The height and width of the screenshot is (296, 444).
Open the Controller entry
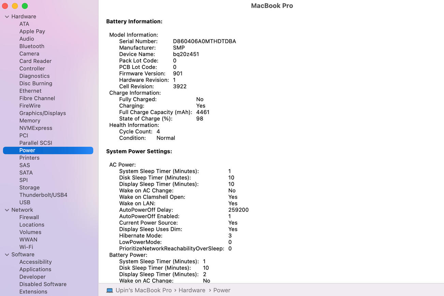pos(32,69)
